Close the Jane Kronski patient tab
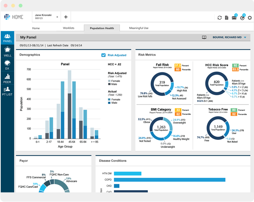 57,17
